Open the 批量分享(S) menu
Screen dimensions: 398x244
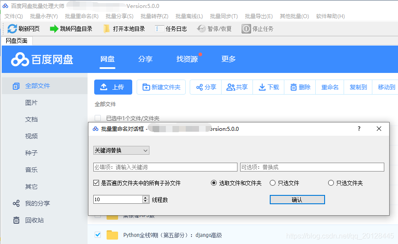point(119,16)
